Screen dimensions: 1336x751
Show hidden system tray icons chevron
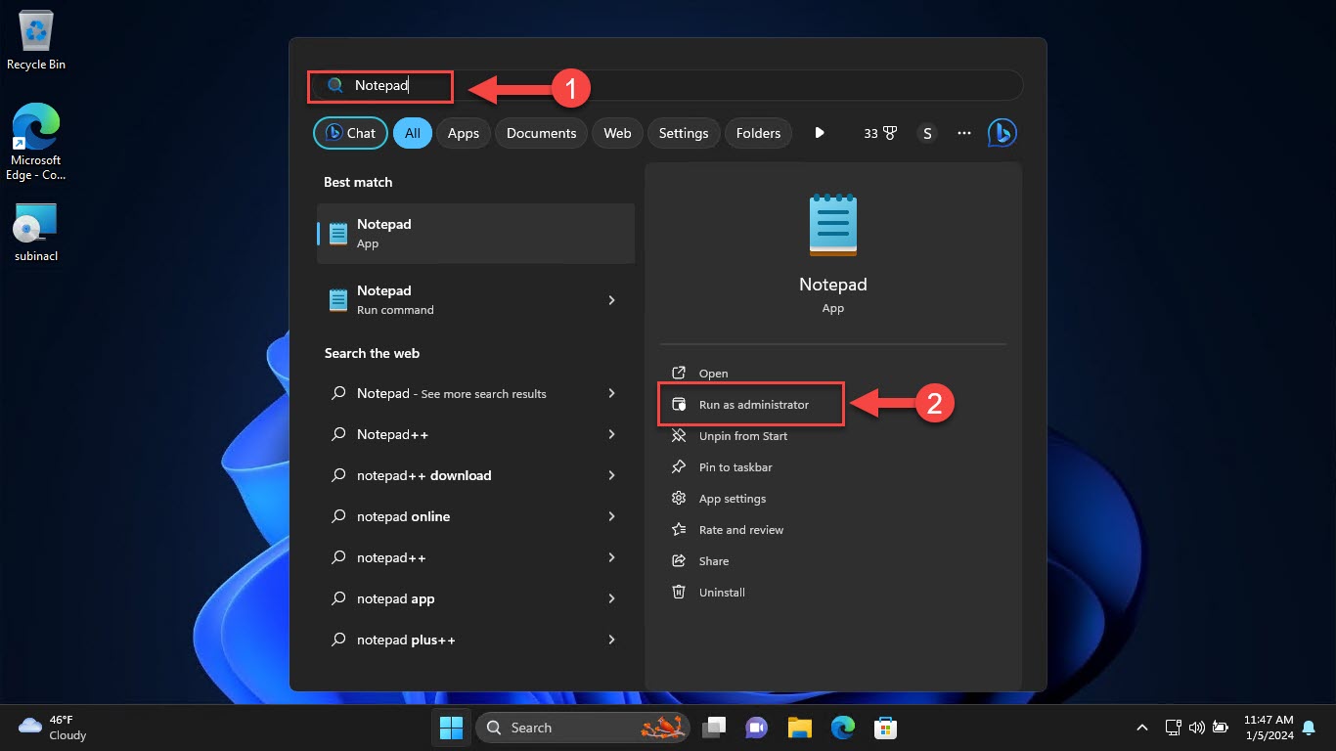click(x=1141, y=728)
